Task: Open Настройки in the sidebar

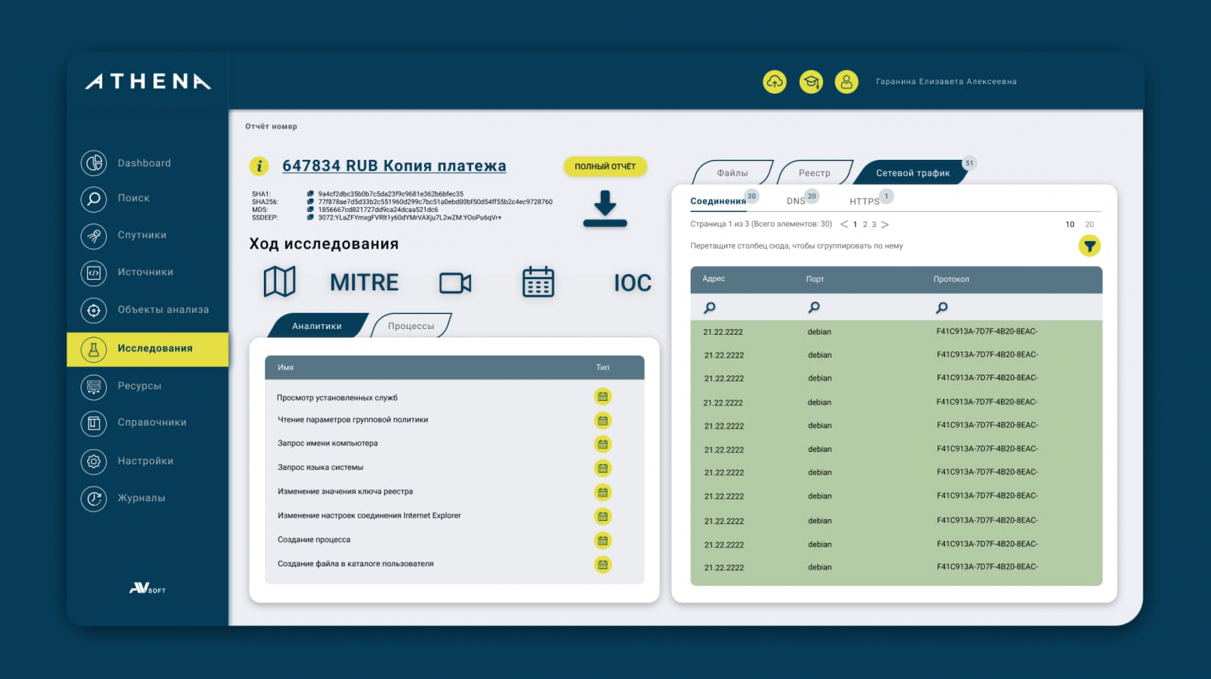Action: tap(145, 461)
